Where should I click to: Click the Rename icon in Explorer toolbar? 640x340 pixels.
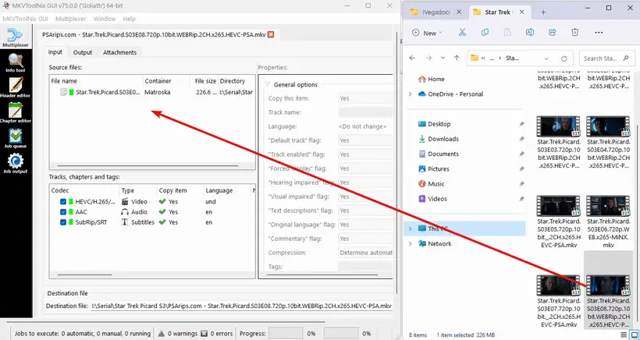(x=530, y=33)
